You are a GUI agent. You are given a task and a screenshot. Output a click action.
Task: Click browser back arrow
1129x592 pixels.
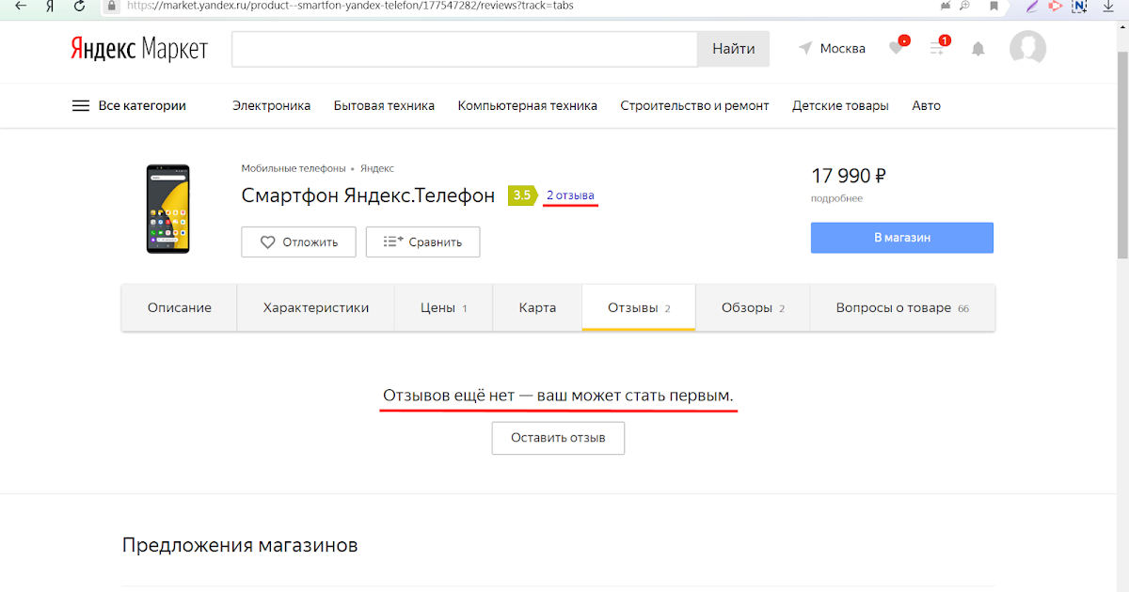click(21, 5)
